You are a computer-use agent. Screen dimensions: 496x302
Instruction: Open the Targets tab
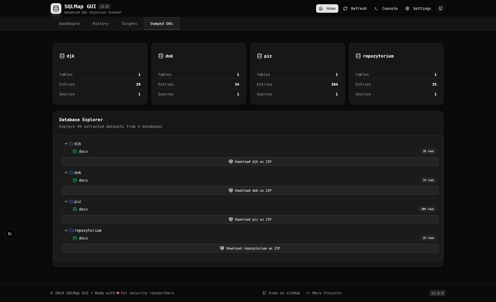(x=129, y=24)
